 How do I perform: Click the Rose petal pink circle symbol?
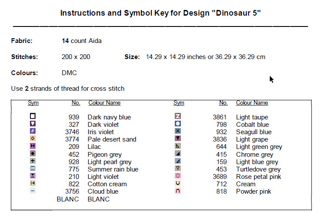click(177, 176)
